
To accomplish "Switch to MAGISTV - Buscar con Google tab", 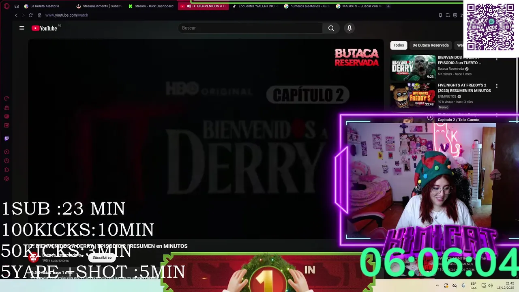I will coord(359,6).
